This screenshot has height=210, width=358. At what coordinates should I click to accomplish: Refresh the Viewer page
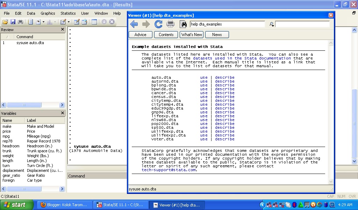(x=158, y=24)
